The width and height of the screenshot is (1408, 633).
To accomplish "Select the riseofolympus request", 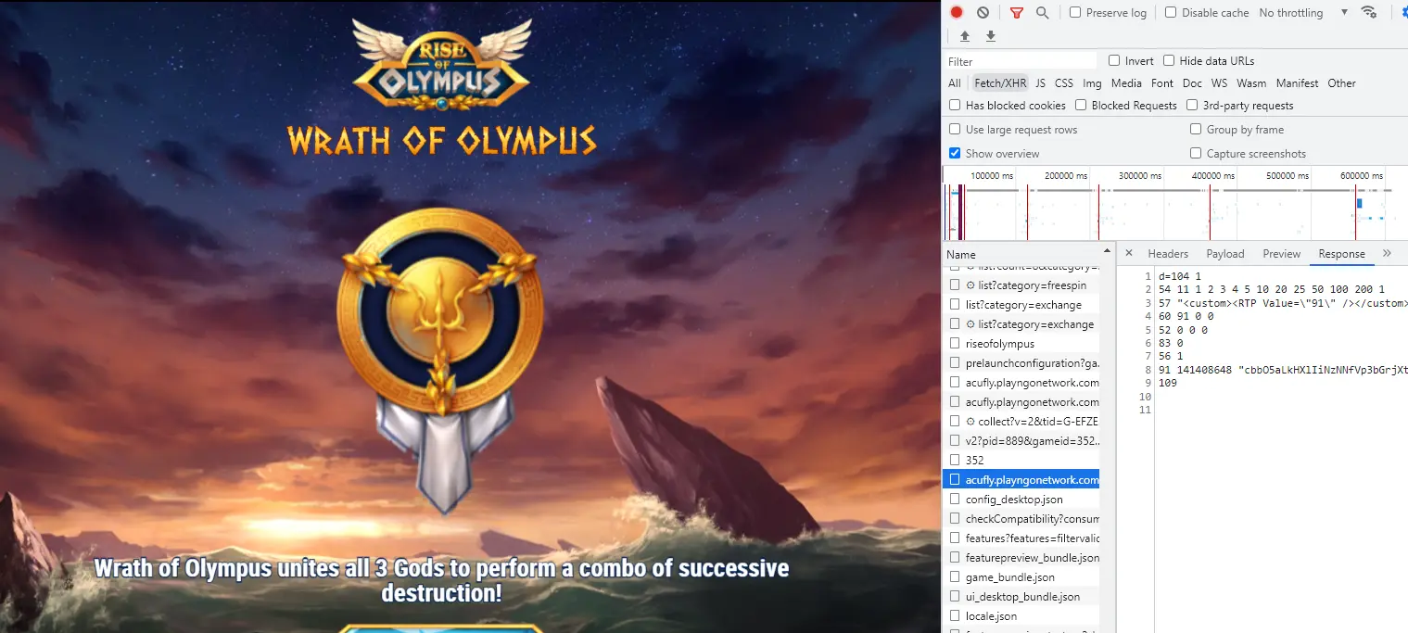I will [1021, 344].
